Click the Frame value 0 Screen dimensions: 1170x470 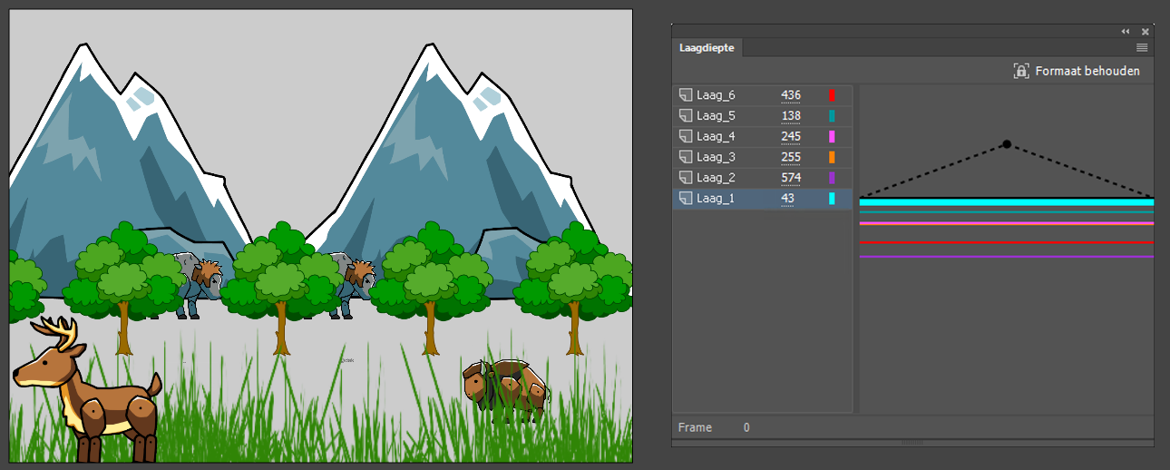coord(746,427)
